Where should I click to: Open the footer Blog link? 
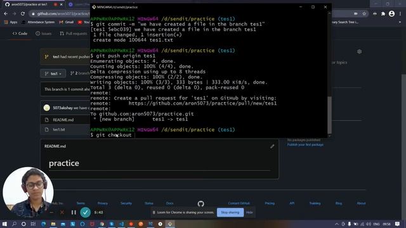click(x=339, y=203)
